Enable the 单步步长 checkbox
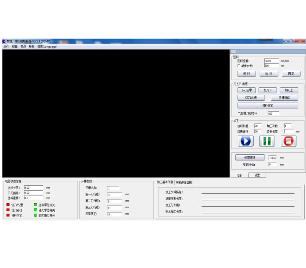 click(239, 66)
